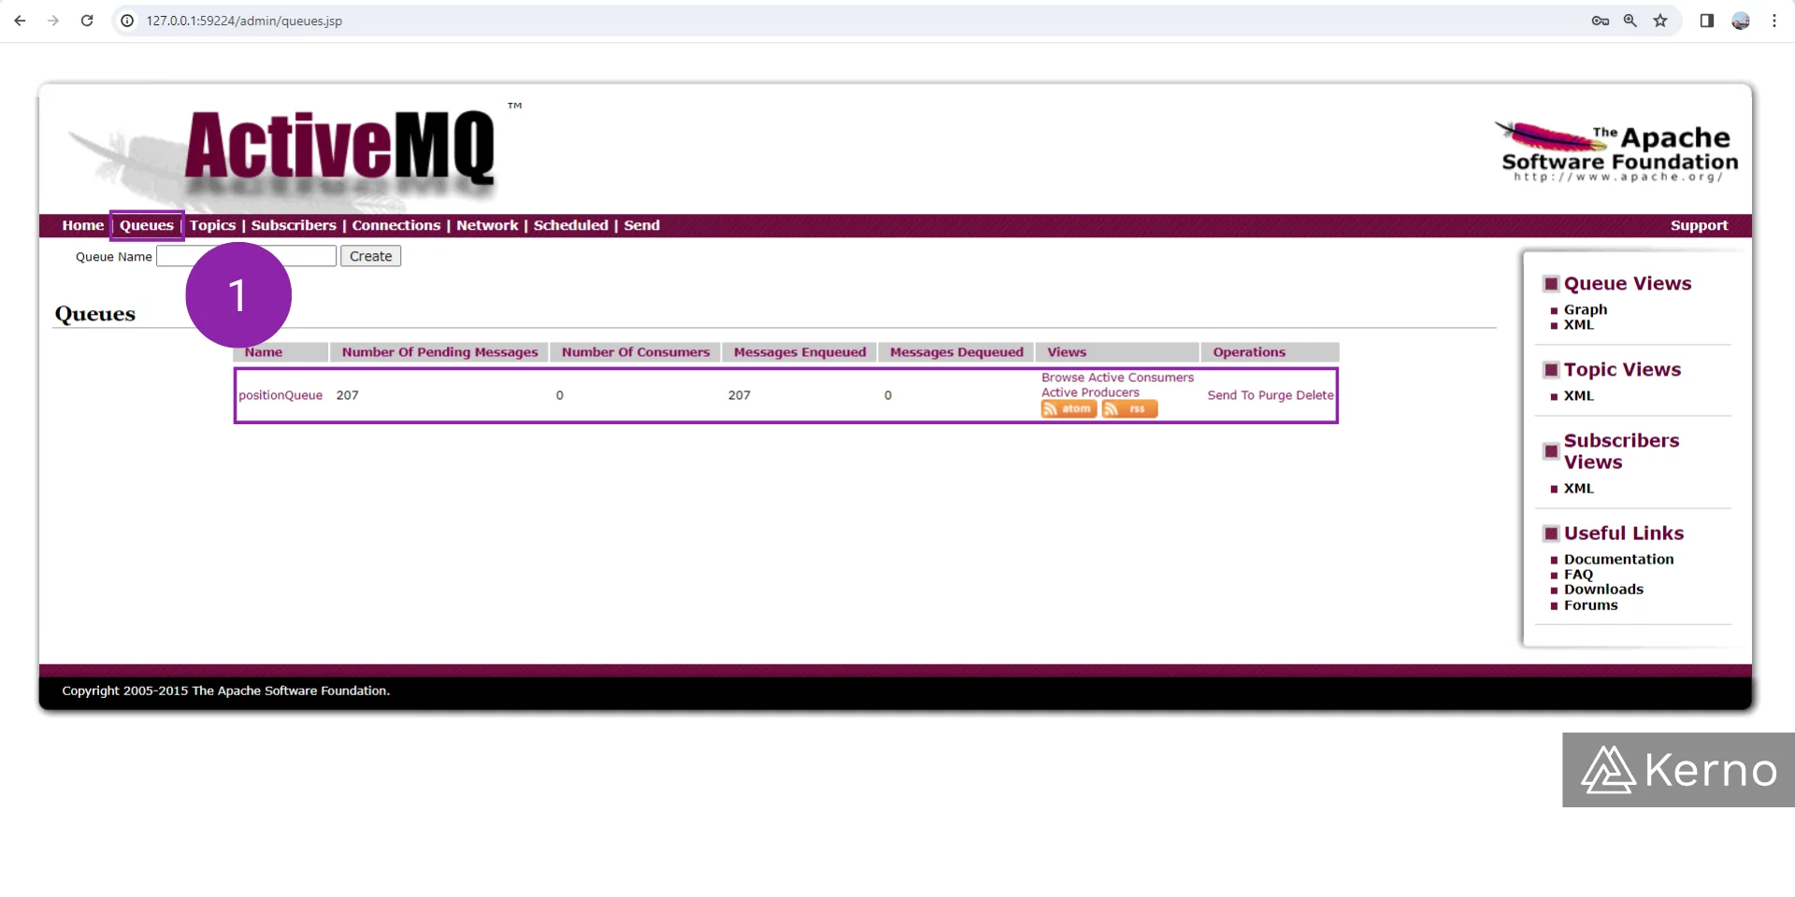Click Send To for positionQueue
1795x897 pixels.
[1230, 395]
